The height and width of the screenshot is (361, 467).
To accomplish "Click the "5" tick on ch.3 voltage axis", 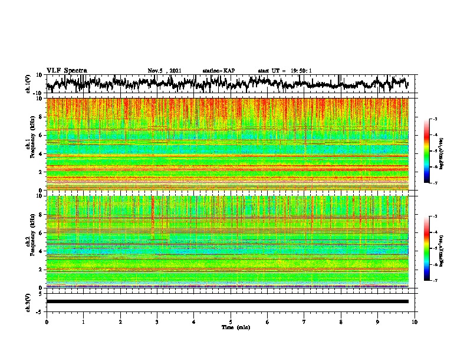I will pos(41,294).
